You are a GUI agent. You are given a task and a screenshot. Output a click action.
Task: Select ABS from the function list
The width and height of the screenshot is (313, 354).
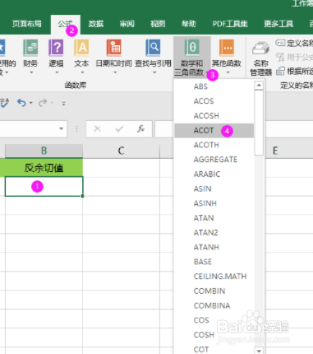(214, 86)
